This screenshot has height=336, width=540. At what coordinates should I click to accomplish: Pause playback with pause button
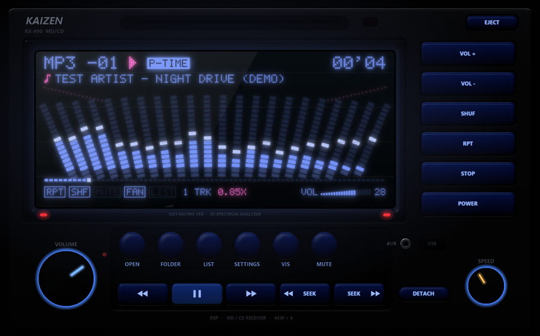197,293
